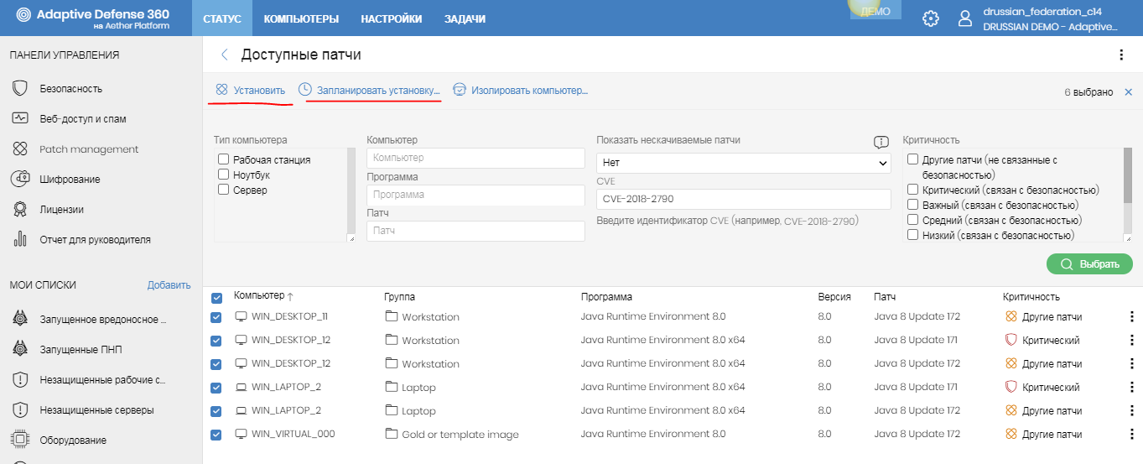Click the Оборудование chip icon
This screenshot has width=1143, height=464.
pyautogui.click(x=21, y=440)
